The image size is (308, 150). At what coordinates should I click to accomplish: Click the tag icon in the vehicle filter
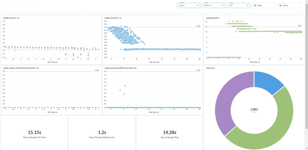click(280, 5)
